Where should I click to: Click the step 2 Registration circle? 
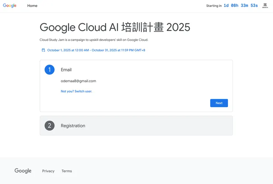coord(50,126)
